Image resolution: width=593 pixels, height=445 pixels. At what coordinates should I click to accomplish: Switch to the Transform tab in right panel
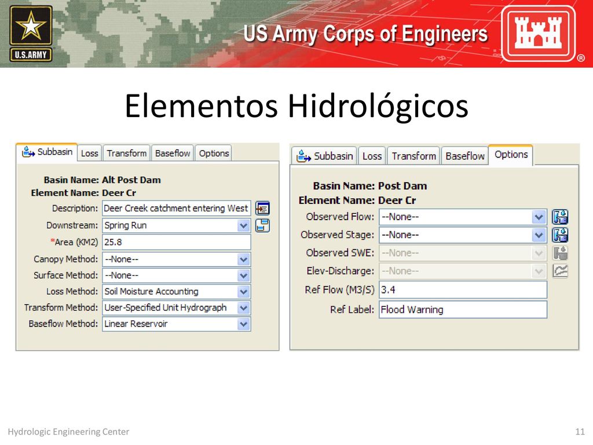[413, 156]
